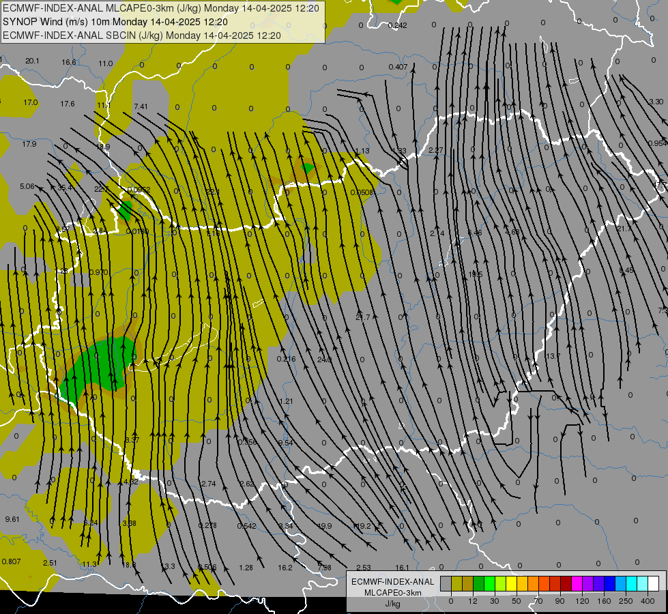Click the map value 2.51

pyautogui.click(x=50, y=563)
